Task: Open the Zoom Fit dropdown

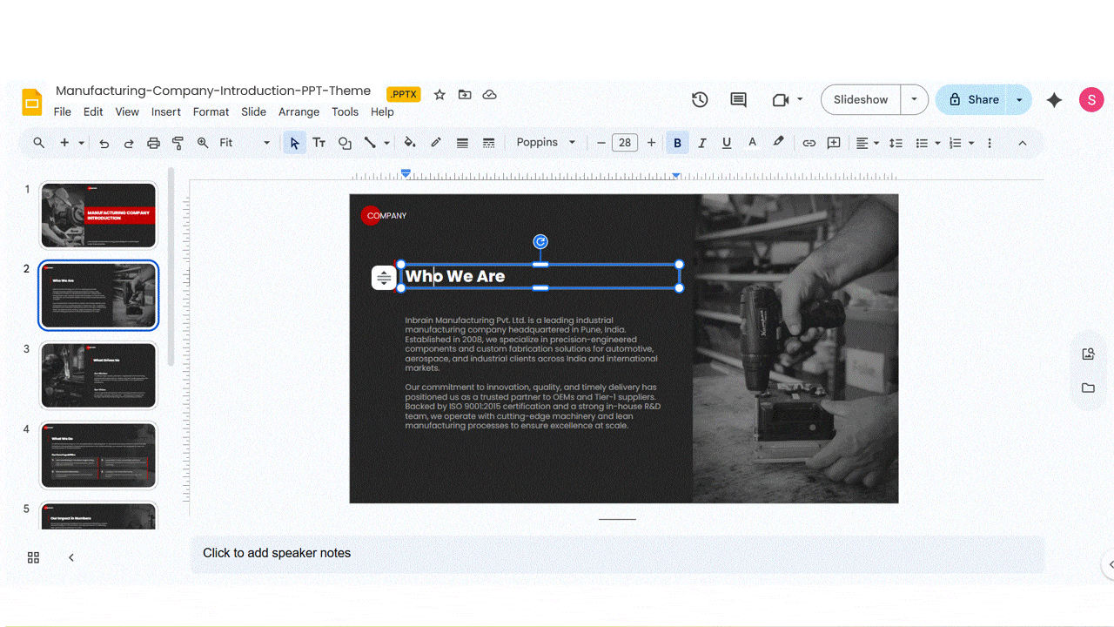Action: [x=265, y=142]
